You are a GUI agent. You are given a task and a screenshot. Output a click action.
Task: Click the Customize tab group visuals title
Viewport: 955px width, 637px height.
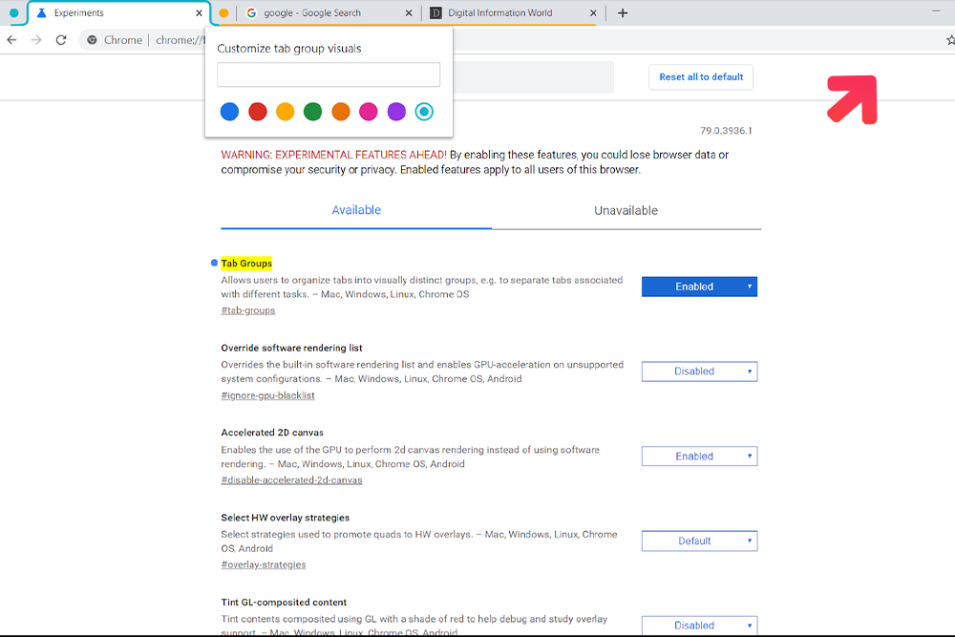tap(289, 49)
